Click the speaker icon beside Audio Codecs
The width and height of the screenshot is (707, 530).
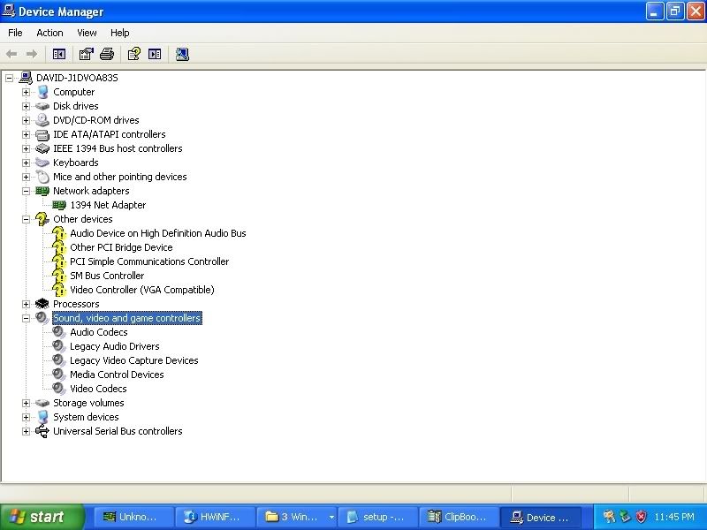coord(59,332)
